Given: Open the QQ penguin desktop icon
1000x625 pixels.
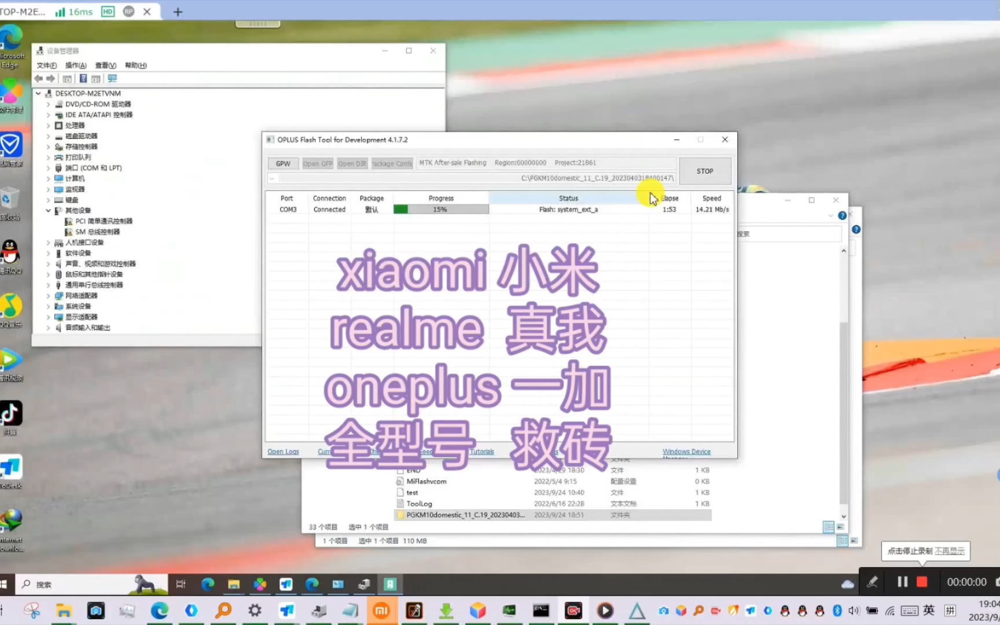Looking at the screenshot, I should coord(10,257).
